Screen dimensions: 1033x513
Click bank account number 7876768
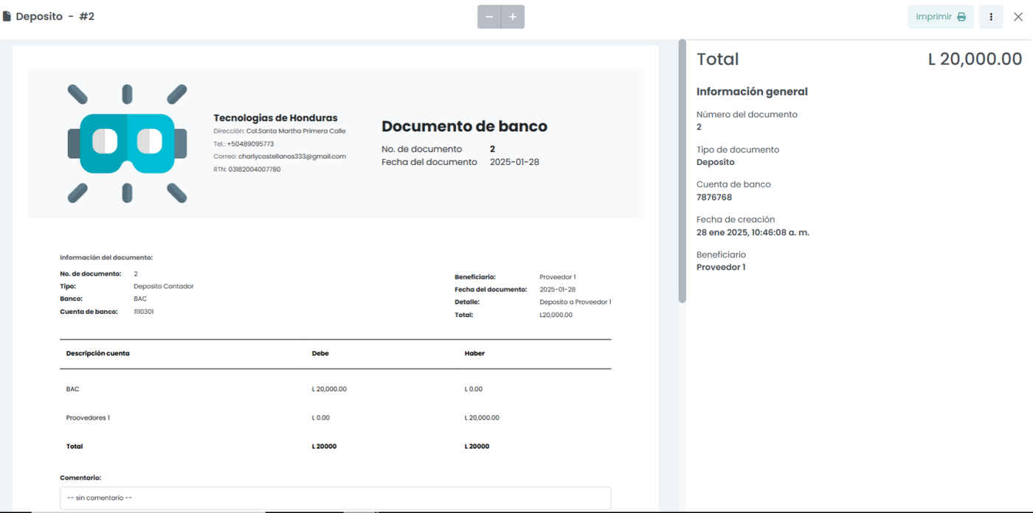(x=714, y=198)
